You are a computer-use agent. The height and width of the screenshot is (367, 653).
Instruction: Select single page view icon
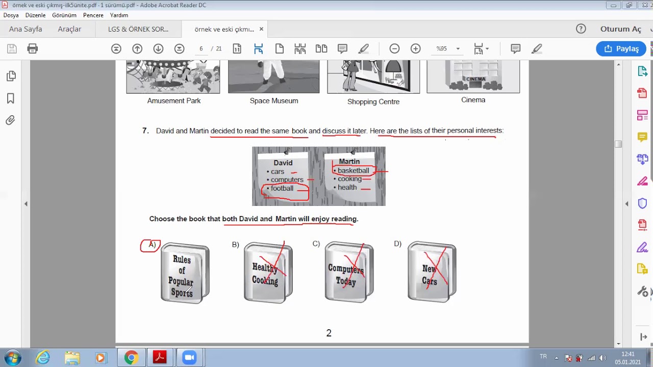(279, 48)
